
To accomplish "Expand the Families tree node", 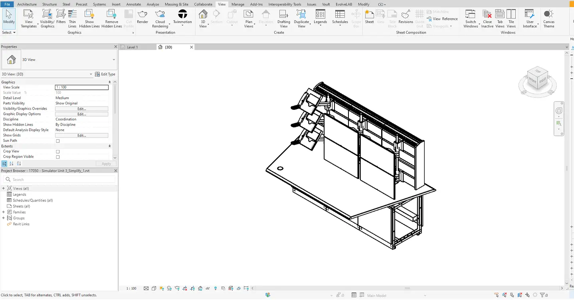I will pyautogui.click(x=4, y=212).
